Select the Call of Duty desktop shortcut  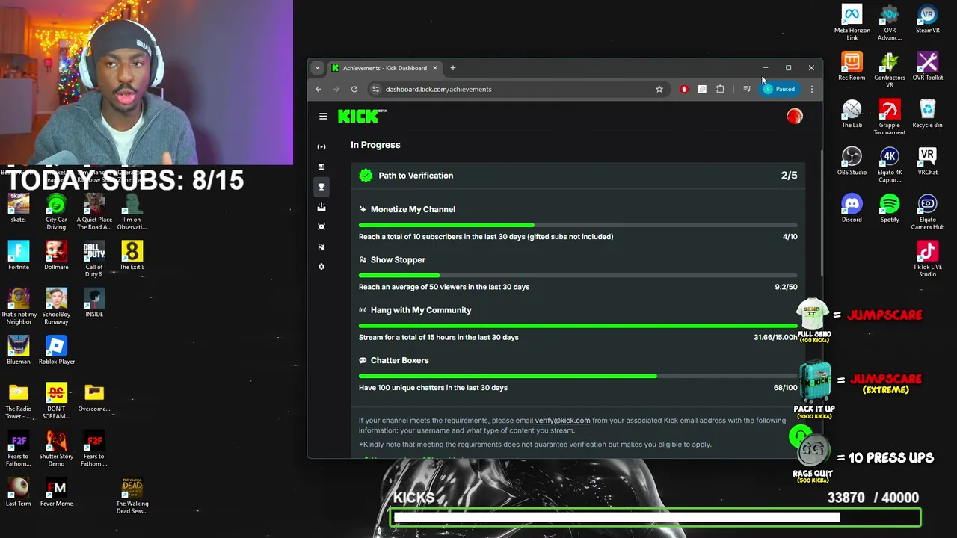coord(94,259)
